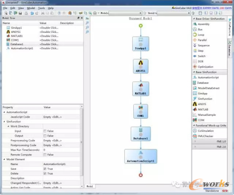
Task: Click trash icon next to Results dropdown
Action: [193, 13]
